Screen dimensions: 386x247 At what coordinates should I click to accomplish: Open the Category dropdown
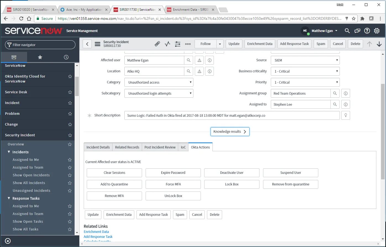(x=159, y=82)
